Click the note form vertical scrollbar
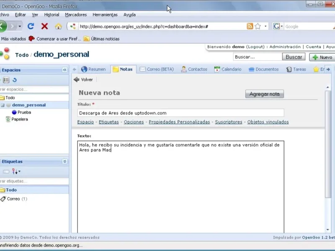The height and width of the screenshot is (251, 335). click(x=328, y=144)
